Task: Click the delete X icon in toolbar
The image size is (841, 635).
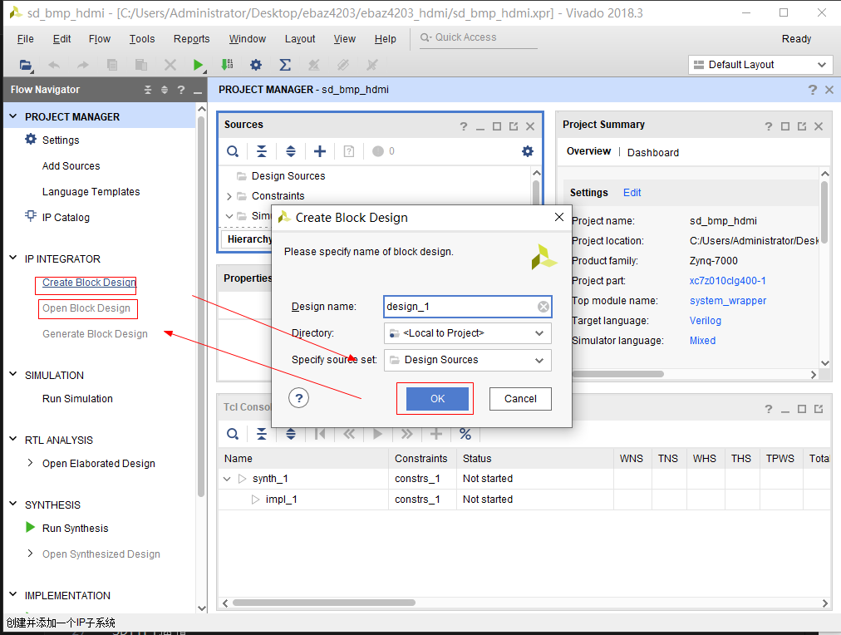Action: (170, 65)
